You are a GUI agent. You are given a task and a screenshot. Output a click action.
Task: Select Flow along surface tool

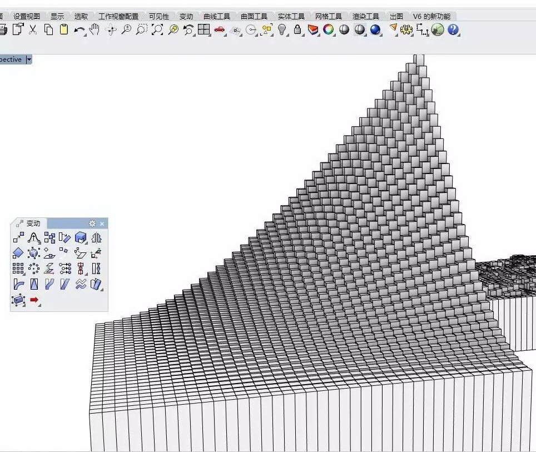96,284
